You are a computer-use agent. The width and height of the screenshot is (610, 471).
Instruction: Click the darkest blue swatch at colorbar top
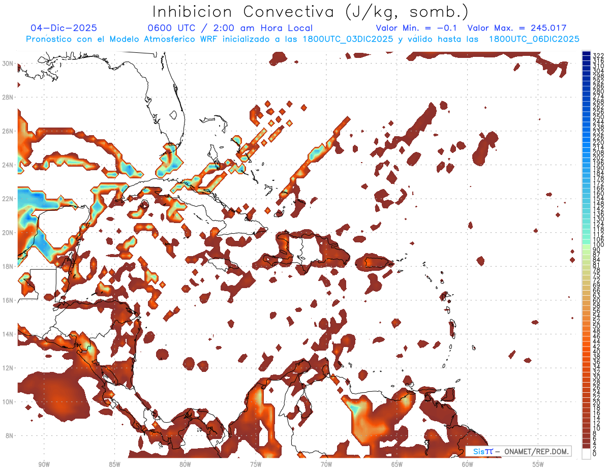[x=587, y=53]
